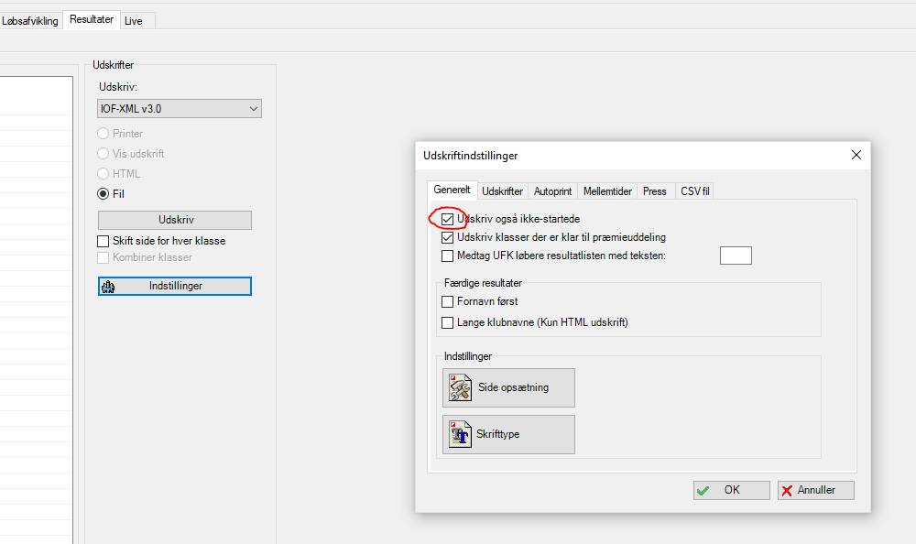The height and width of the screenshot is (544, 916).
Task: Open Side opsætning page setup
Action: coord(508,387)
